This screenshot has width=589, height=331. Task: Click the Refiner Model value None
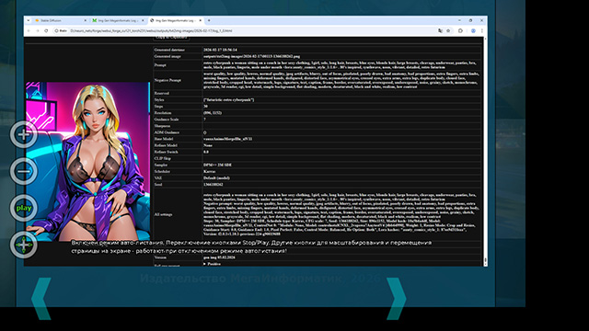point(208,145)
